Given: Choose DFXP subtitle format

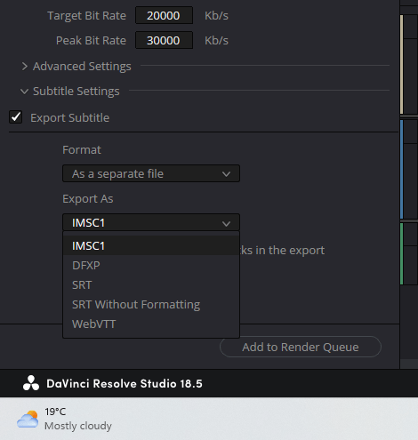Looking at the screenshot, I should tap(151, 265).
